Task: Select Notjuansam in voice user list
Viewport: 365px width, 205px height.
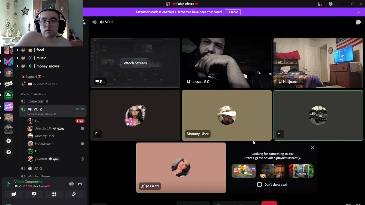Action: click(56, 143)
